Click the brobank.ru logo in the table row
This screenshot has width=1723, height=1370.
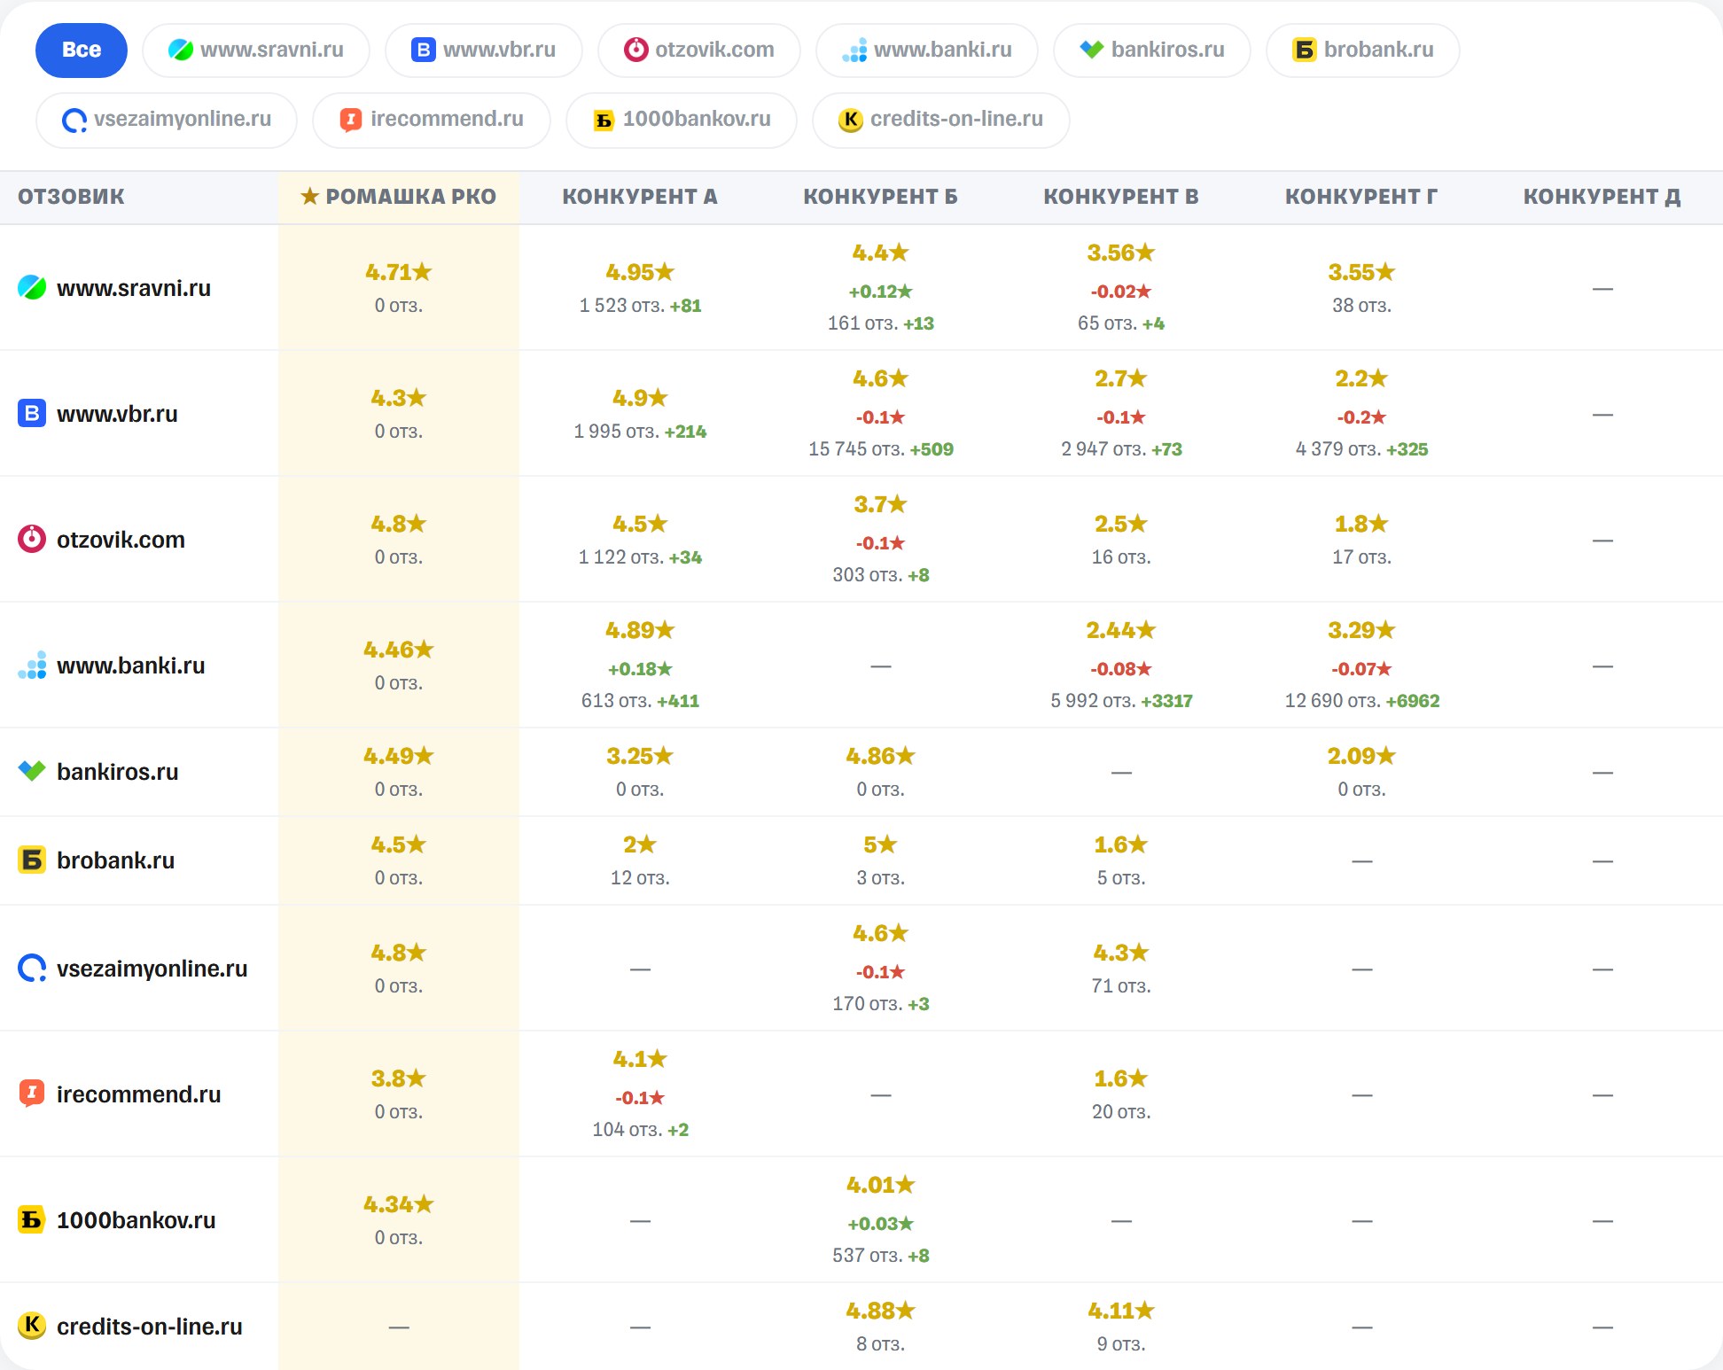pyautogui.click(x=32, y=860)
